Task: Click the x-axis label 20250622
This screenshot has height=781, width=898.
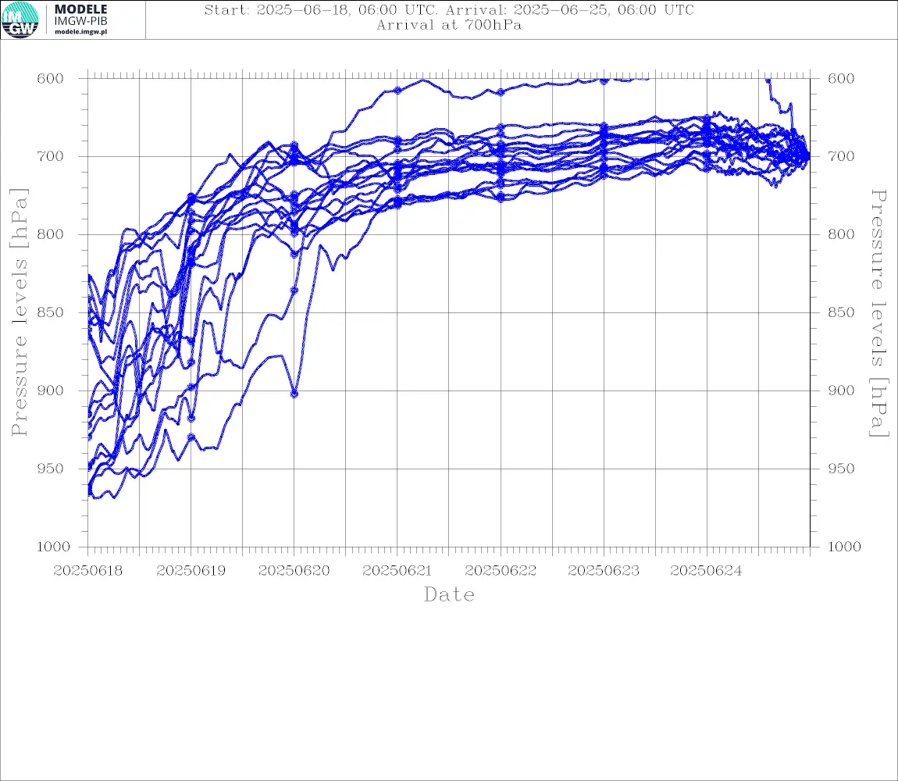Action: (x=501, y=571)
